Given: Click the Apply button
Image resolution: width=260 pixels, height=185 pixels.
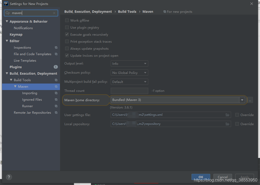Looking at the screenshot, I should [x=245, y=177].
